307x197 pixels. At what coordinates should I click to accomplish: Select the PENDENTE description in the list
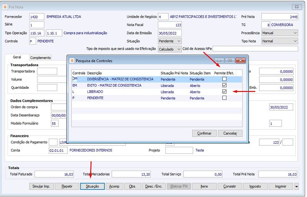95,98
